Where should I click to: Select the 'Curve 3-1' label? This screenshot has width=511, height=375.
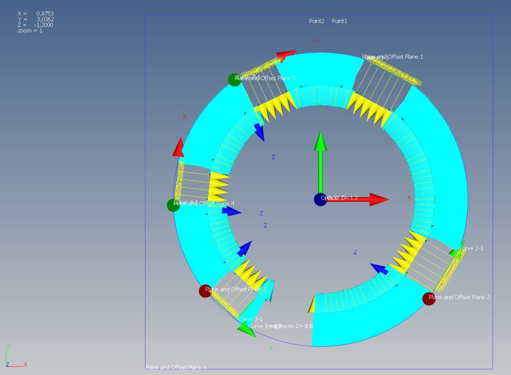coord(250,319)
